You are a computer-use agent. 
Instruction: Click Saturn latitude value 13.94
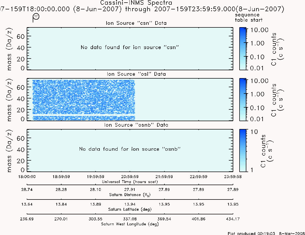coord(130,204)
